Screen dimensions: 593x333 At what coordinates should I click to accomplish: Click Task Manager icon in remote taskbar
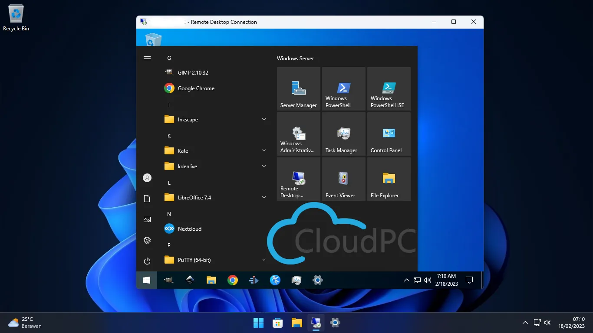coord(296,280)
